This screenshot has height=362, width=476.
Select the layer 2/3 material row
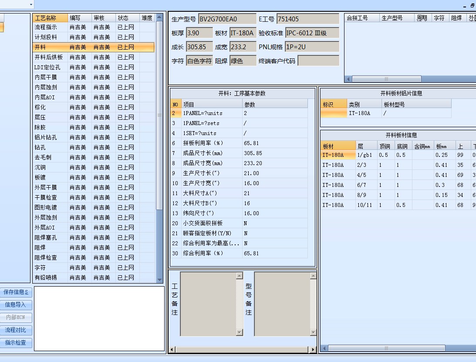[398, 165]
